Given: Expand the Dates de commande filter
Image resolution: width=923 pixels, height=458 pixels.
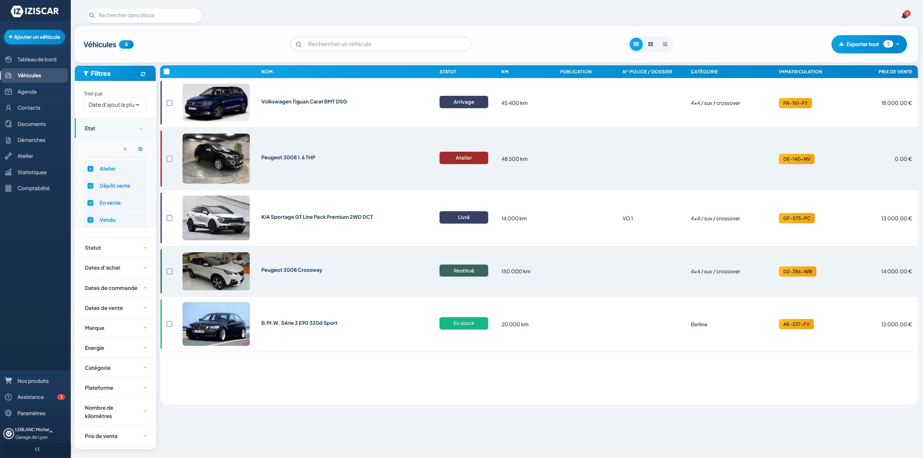Looking at the screenshot, I should tap(115, 288).
